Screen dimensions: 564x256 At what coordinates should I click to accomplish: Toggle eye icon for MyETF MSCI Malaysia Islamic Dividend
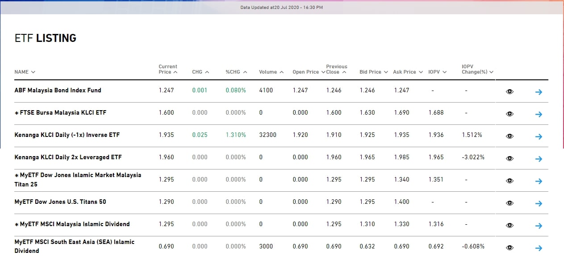point(510,226)
